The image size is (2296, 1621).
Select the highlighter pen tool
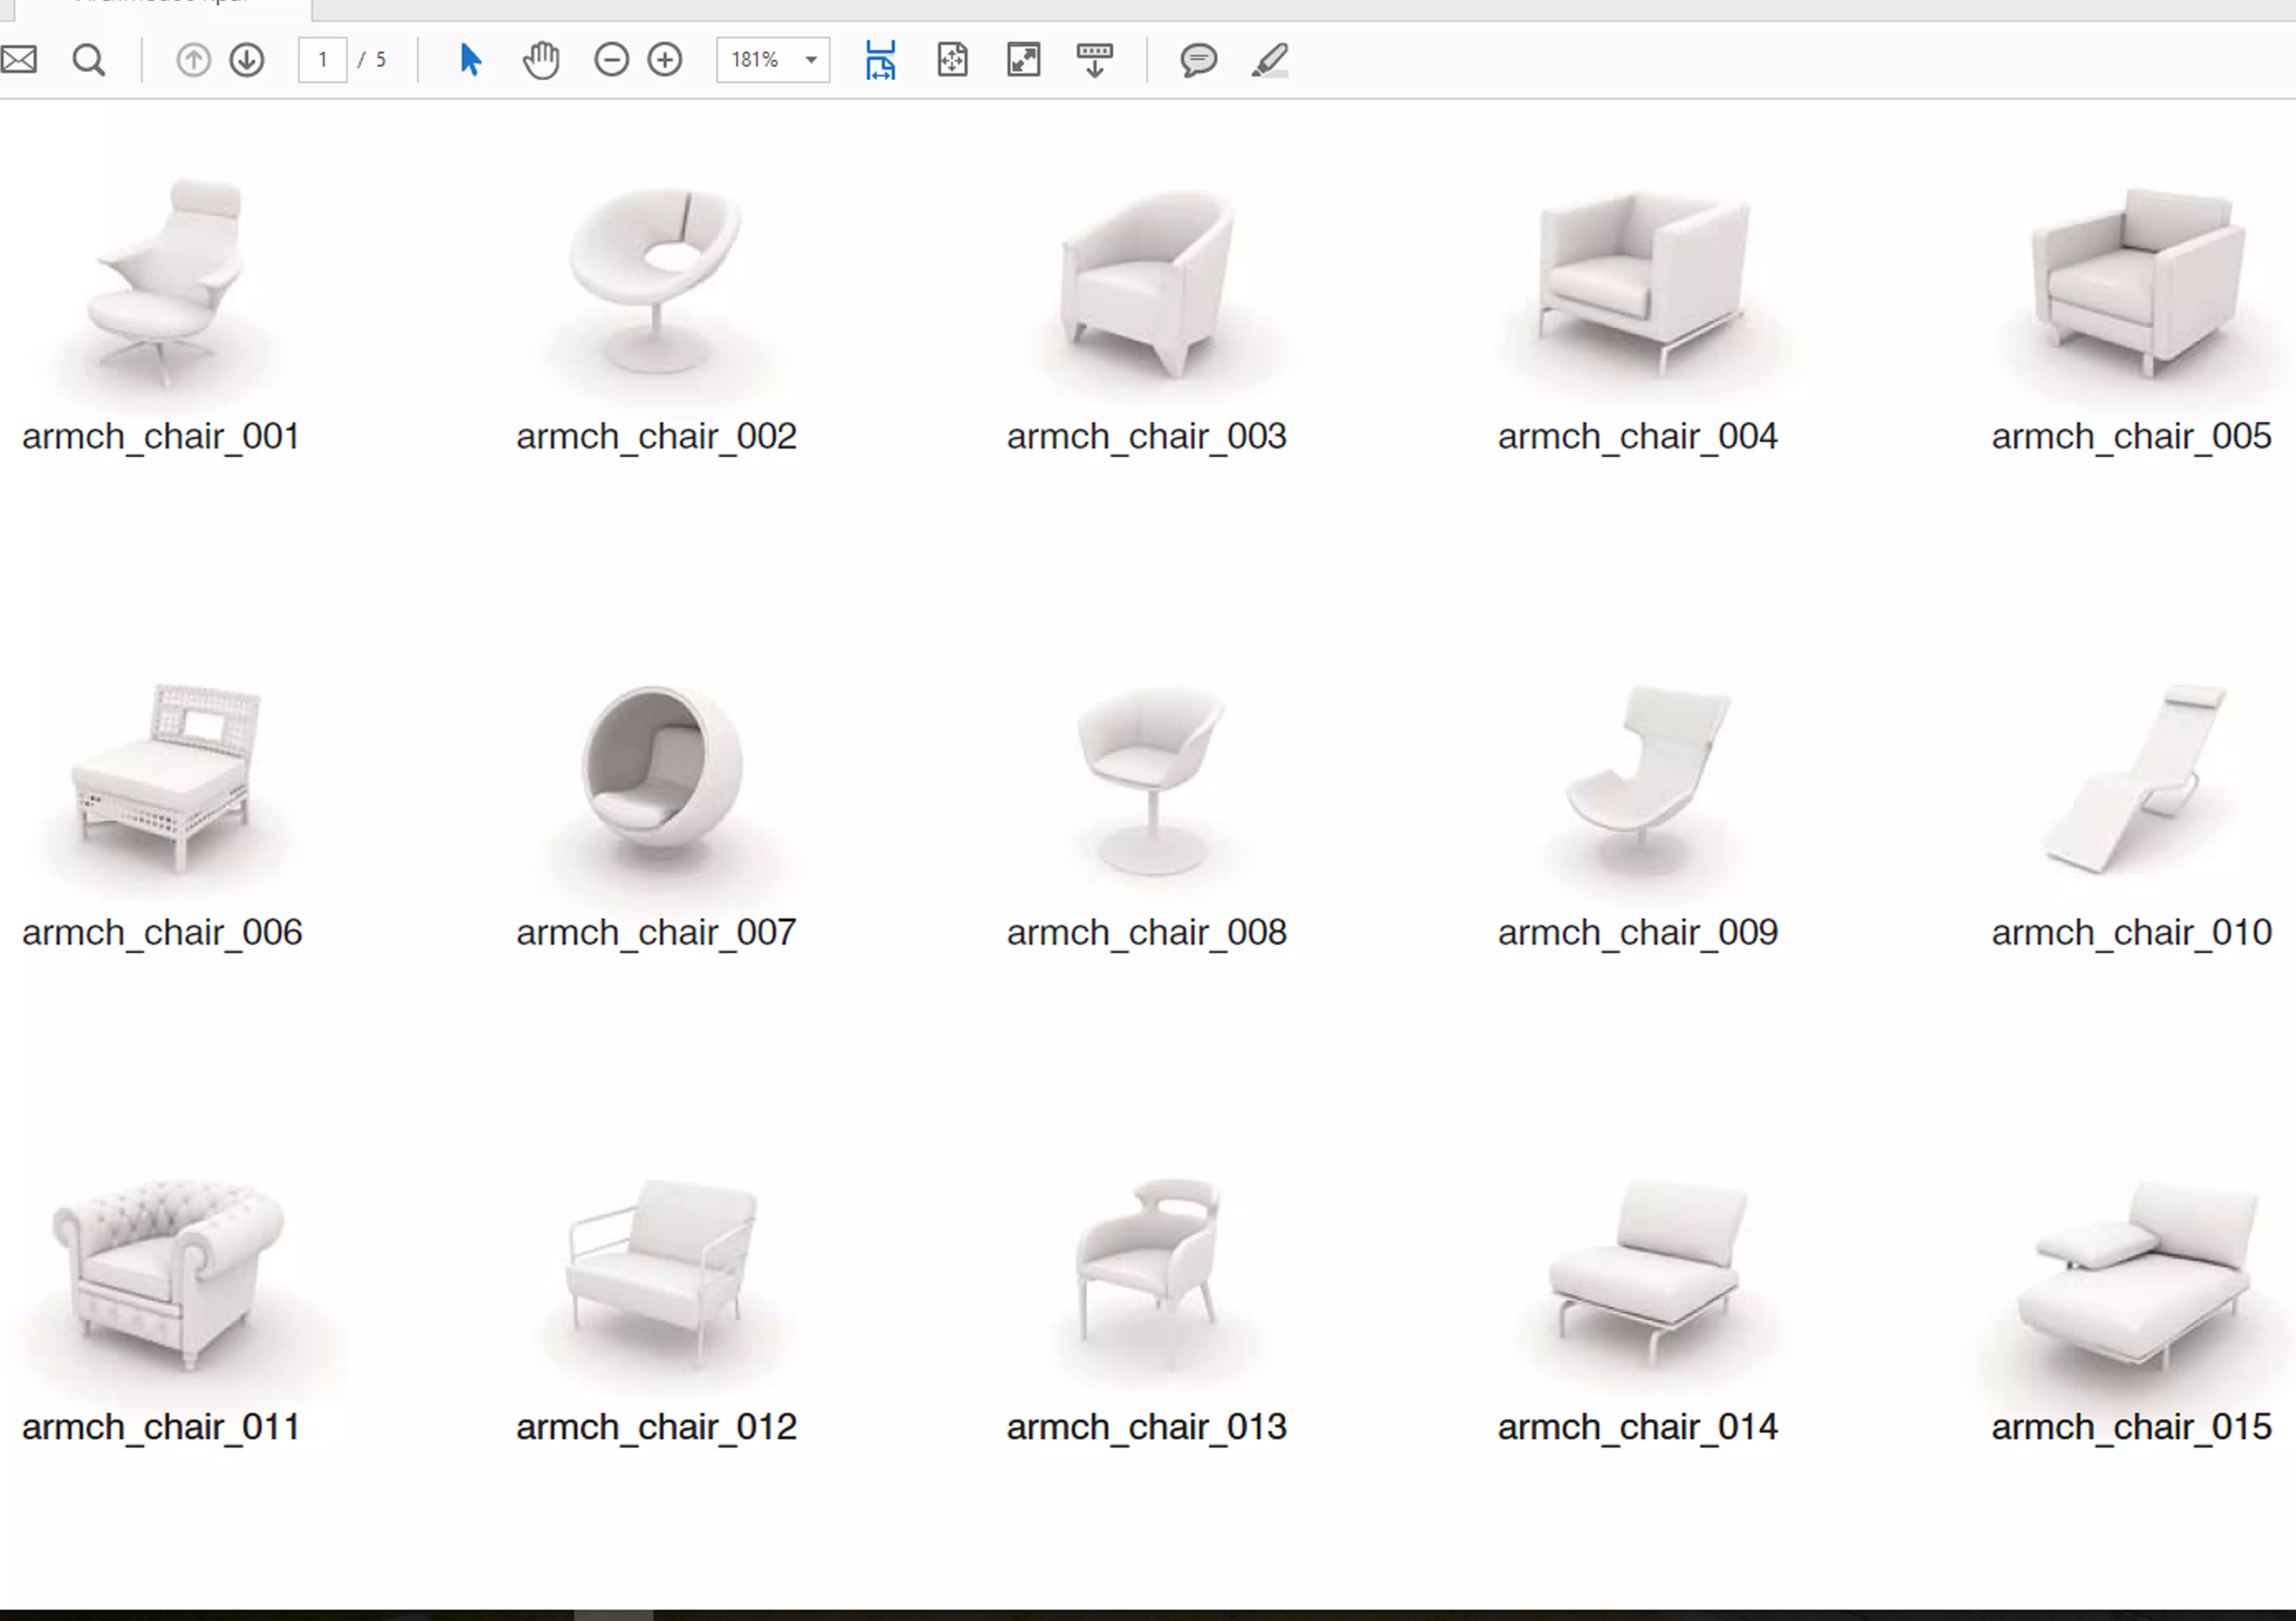(1270, 60)
